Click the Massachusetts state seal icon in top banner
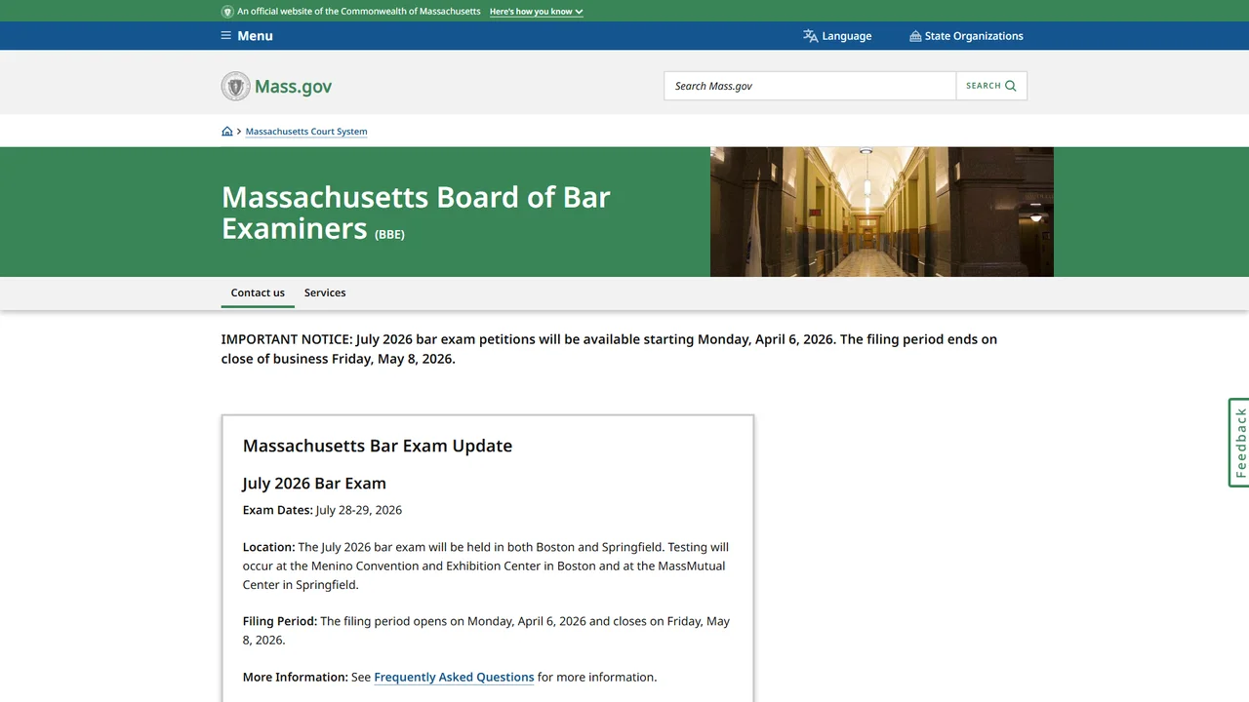Viewport: 1249px width, 702px height. click(227, 12)
